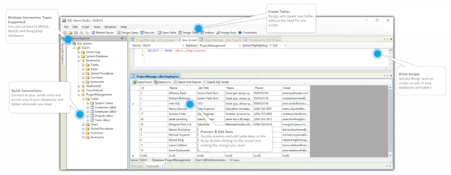
Task: Pin the Database Explorer panel
Action: point(122,38)
